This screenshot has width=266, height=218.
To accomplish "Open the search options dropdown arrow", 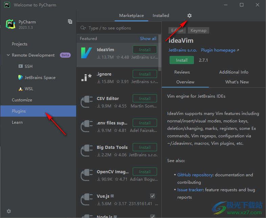I will tap(85, 28).
